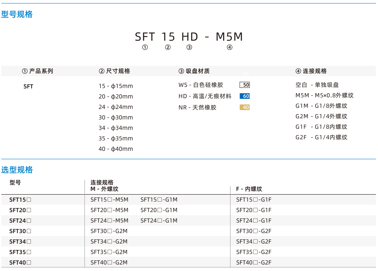
Task: Select the "20 - φ20mm" size entry
Action: tap(116, 97)
